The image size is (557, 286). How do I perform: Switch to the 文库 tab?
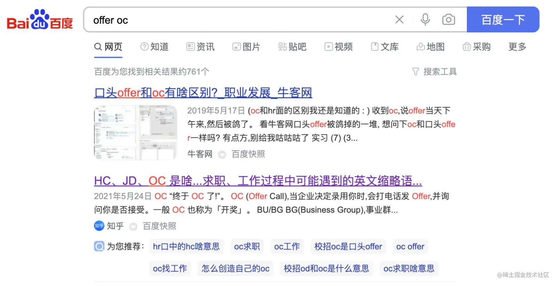[x=384, y=47]
